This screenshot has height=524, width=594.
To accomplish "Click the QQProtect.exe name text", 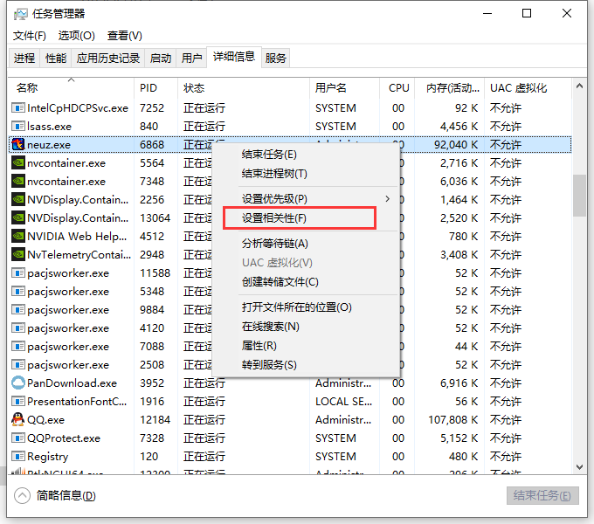I will coord(64,438).
